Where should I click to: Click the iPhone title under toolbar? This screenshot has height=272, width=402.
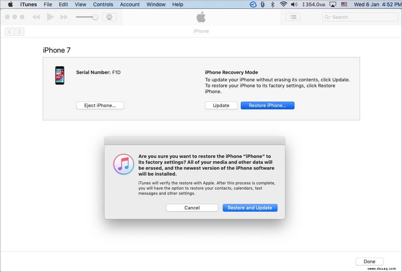201,31
